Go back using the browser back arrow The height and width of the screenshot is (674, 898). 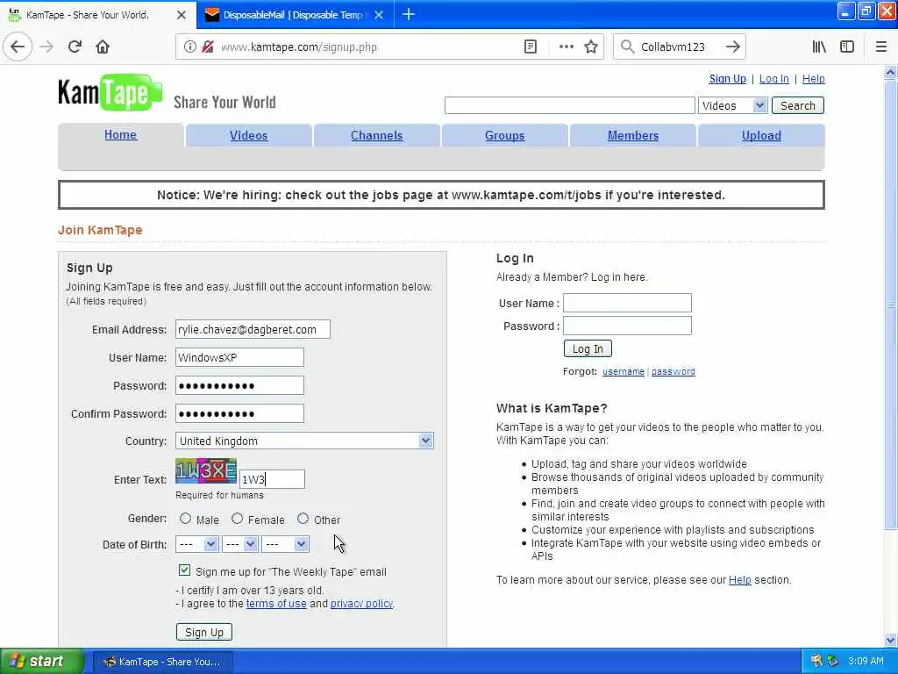tap(18, 47)
